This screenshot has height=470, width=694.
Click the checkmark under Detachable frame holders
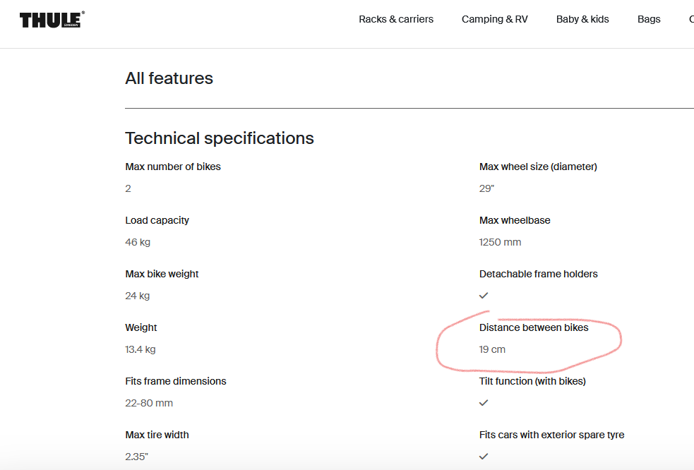point(484,295)
